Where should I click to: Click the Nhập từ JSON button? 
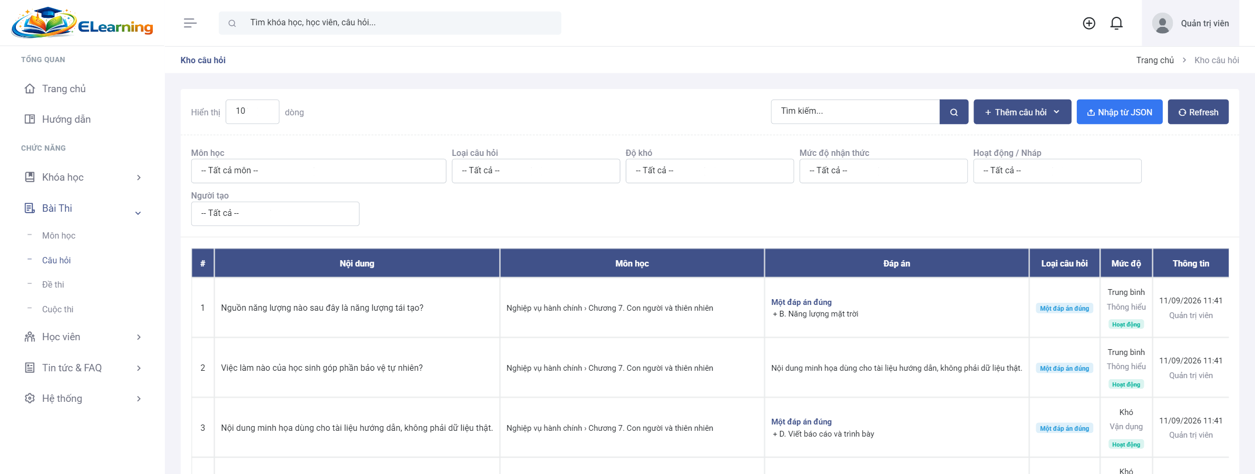[x=1120, y=112]
